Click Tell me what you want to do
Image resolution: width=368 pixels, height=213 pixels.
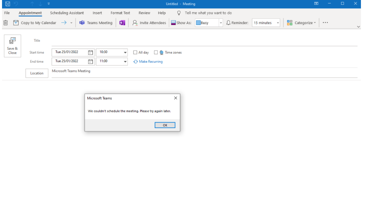tap(208, 13)
